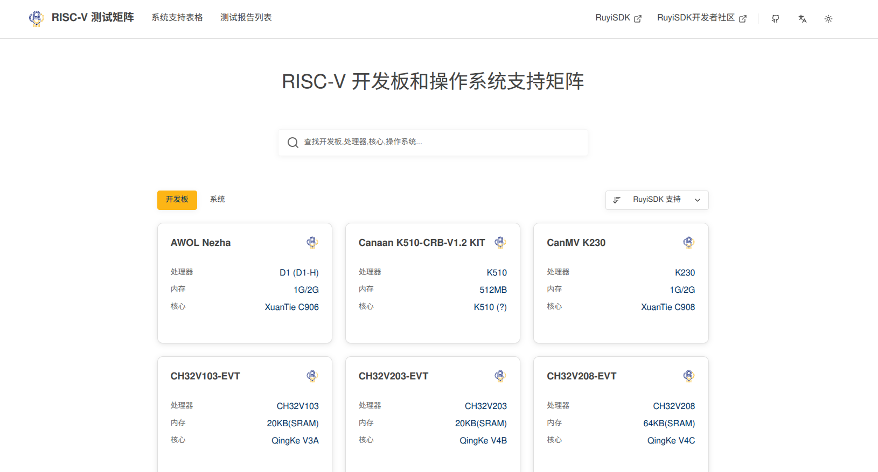
Task: Select the 开发板 tab
Action: [x=177, y=200]
